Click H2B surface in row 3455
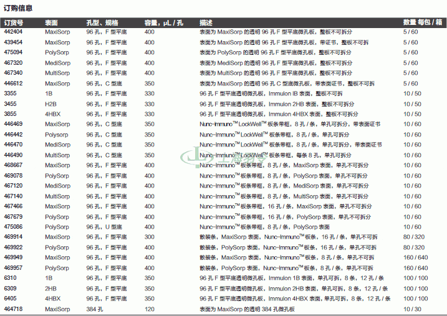Image resolution: width=447 pixels, height=316 pixels. click(x=50, y=104)
